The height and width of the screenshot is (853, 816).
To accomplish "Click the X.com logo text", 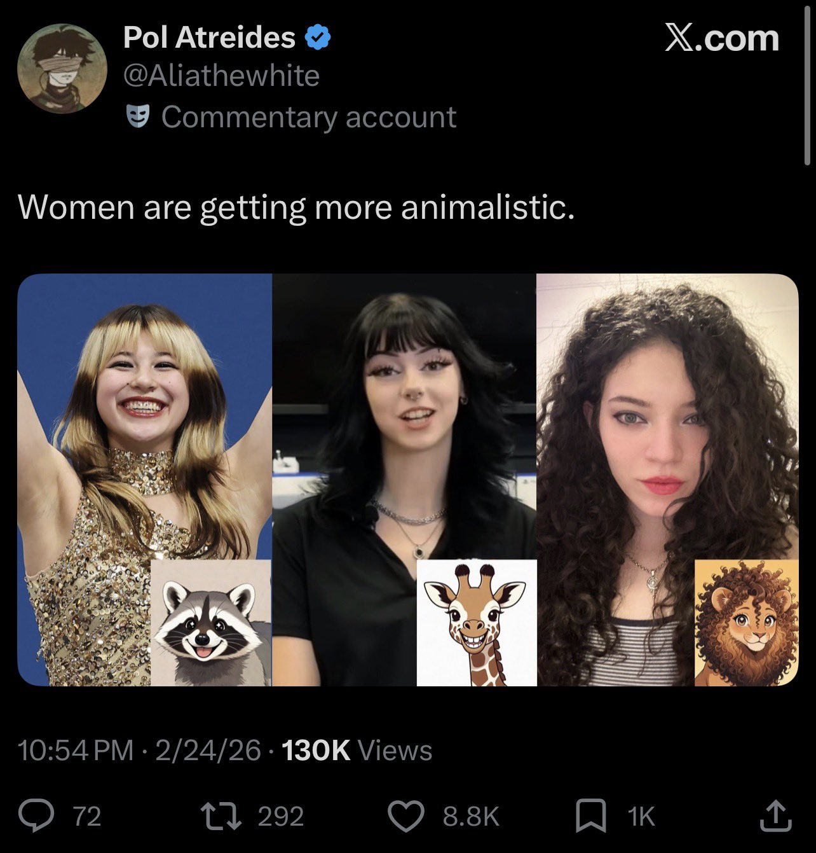I will pyautogui.click(x=722, y=39).
